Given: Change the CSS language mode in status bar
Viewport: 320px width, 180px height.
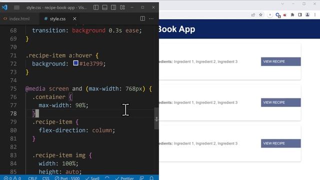Looking at the screenshot, I should coord(45,178).
